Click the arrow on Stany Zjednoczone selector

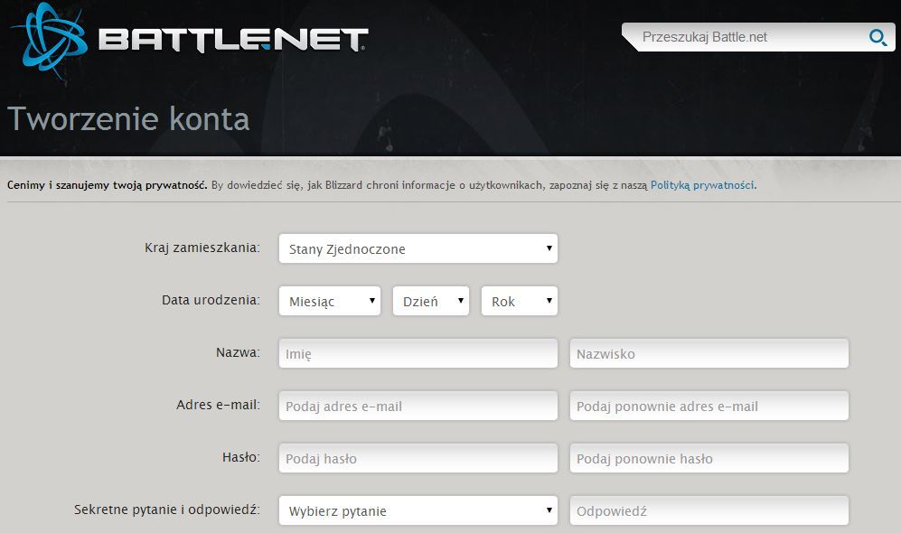(x=549, y=248)
